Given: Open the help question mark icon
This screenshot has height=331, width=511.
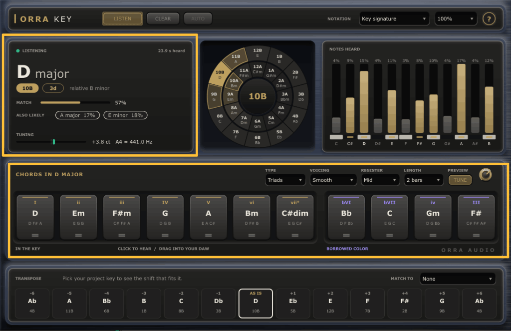Looking at the screenshot, I should point(489,19).
